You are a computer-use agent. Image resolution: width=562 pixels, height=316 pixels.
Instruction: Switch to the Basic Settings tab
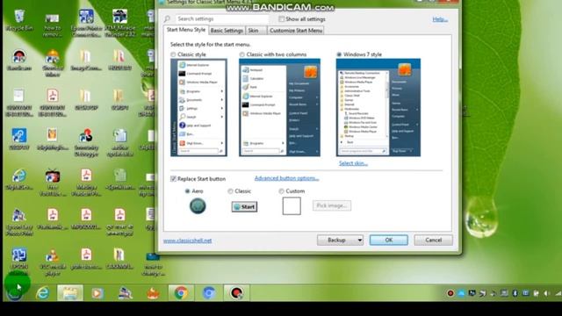click(227, 31)
